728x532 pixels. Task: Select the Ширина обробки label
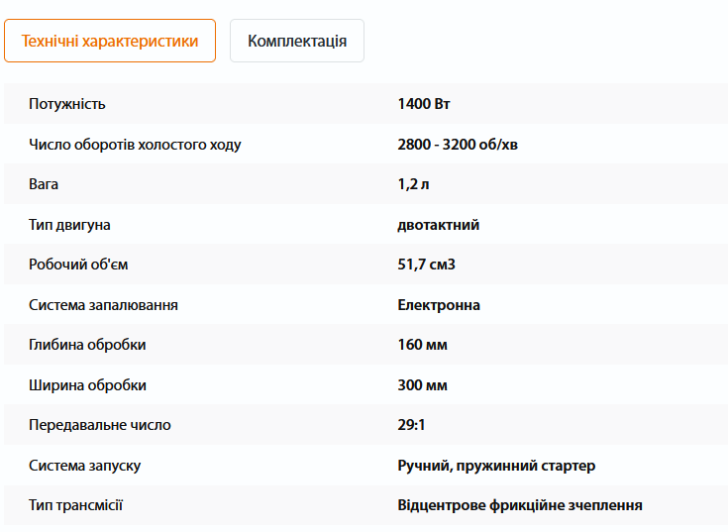point(88,385)
